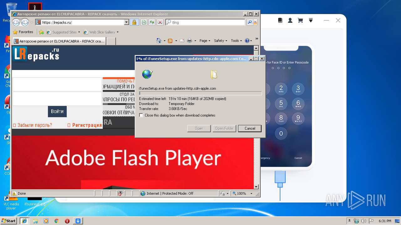Click the IE Forward arrow button

[25, 22]
